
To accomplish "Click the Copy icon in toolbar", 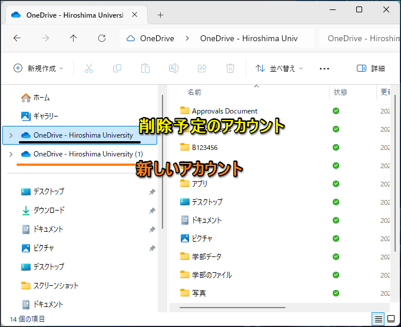I will tap(117, 68).
